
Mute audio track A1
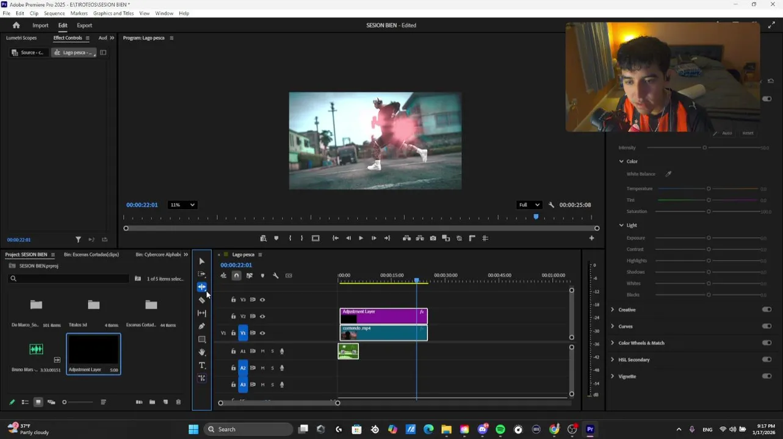[262, 351]
